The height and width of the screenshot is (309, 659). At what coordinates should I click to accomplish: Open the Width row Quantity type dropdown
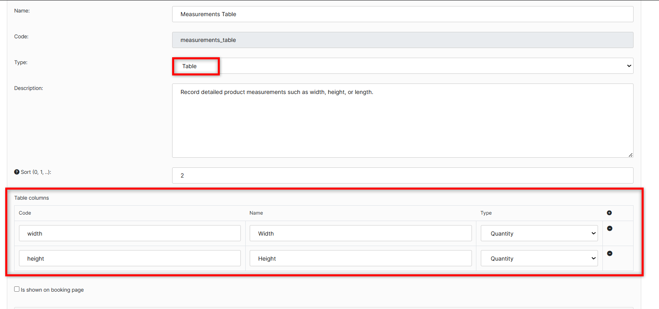click(539, 234)
